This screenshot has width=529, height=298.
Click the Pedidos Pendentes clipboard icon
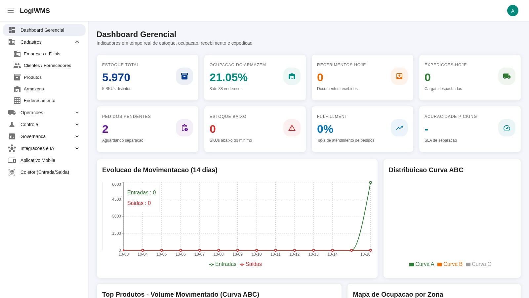click(x=184, y=128)
